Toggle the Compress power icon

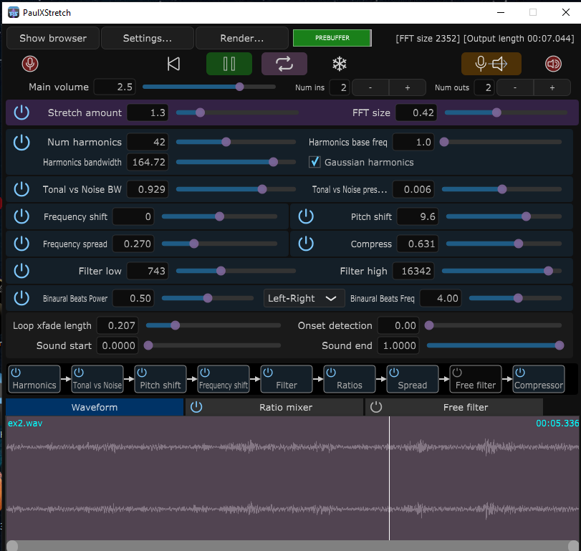[x=306, y=244]
